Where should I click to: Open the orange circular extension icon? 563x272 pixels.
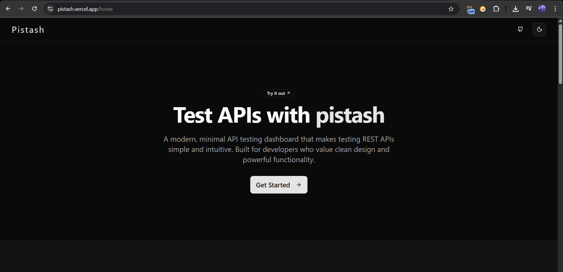coord(483,9)
